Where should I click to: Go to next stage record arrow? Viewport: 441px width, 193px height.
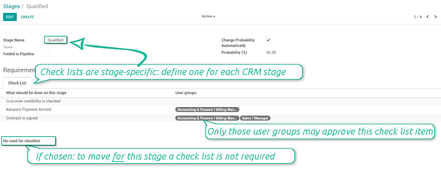[x=436, y=17]
